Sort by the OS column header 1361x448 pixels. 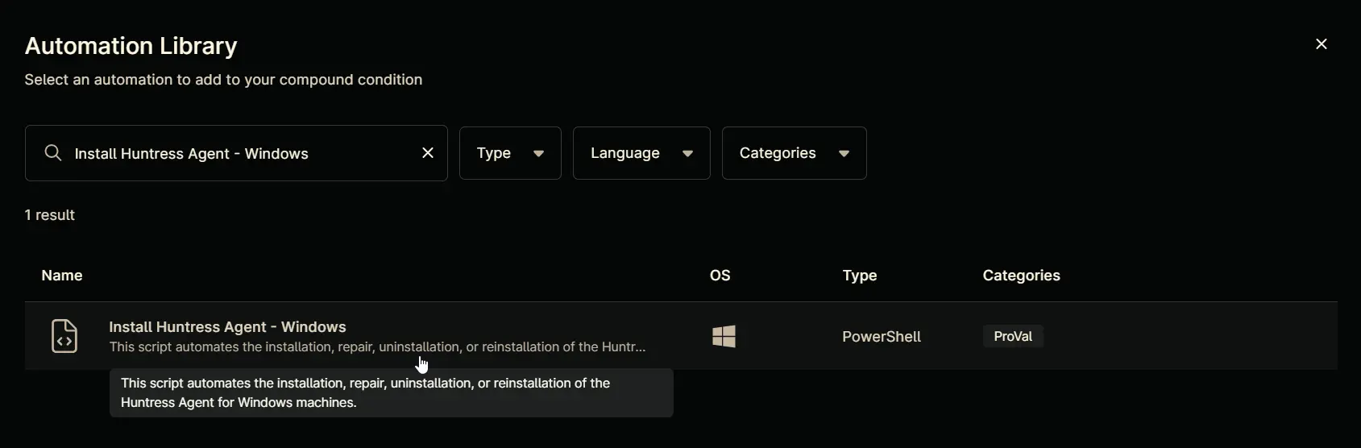720,276
